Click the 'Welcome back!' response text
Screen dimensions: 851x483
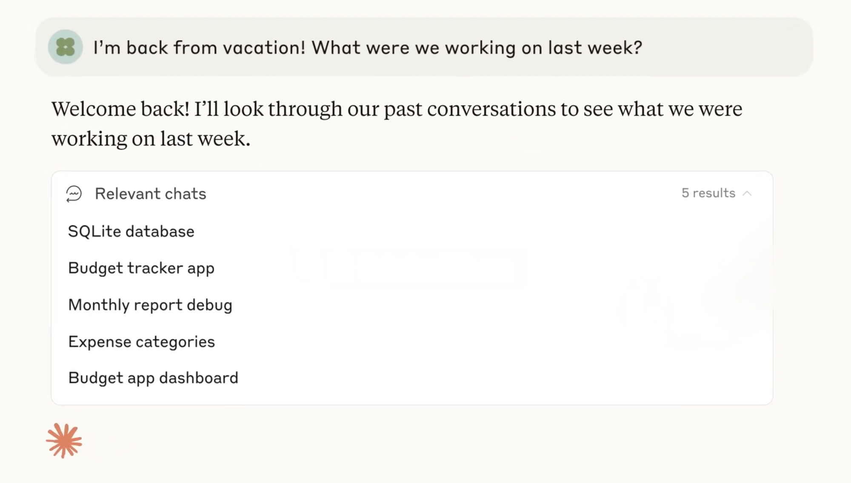(120, 109)
